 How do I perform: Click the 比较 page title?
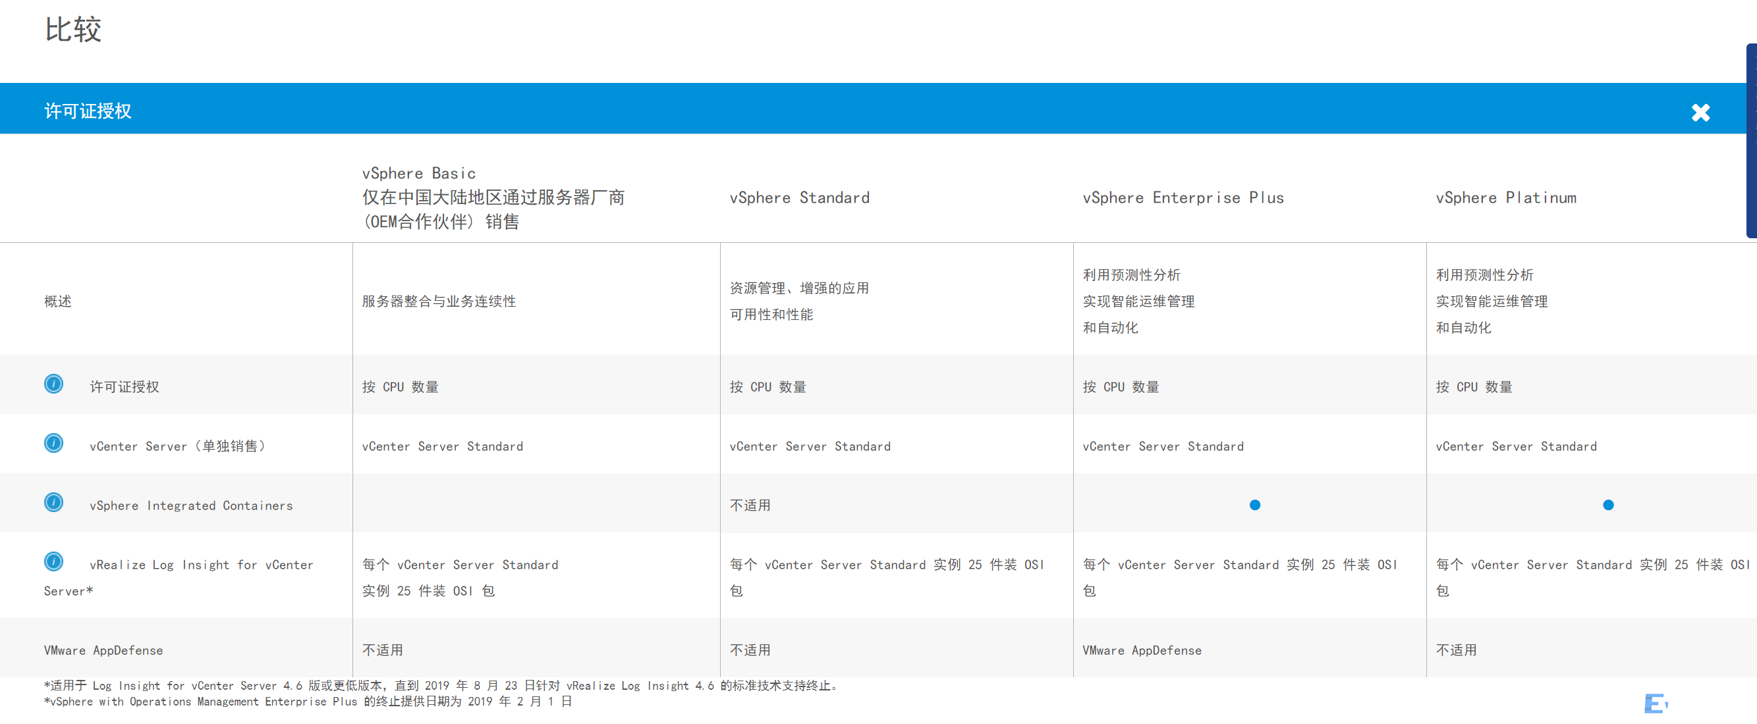[x=73, y=30]
